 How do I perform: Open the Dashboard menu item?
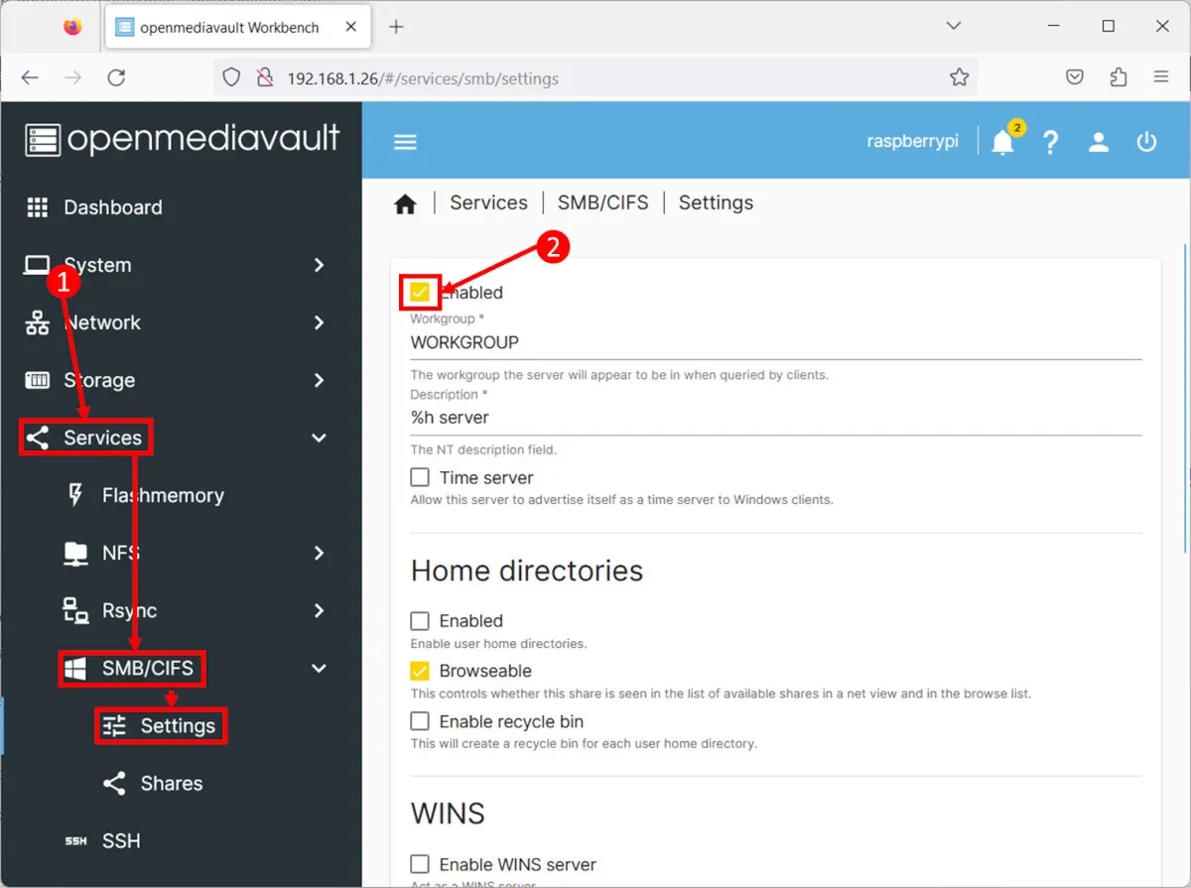[112, 207]
